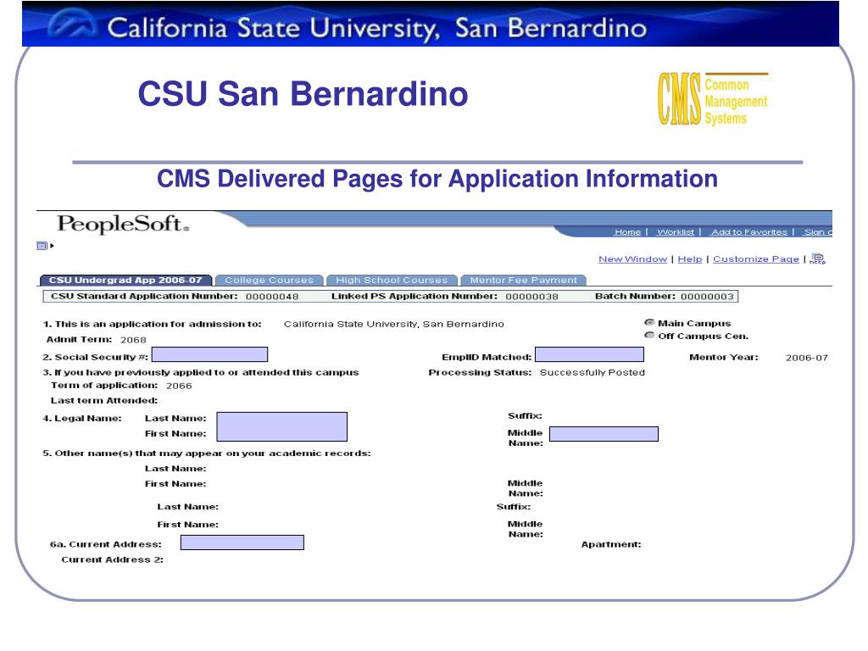This screenshot has width=868, height=651.
Task: Click the Social Security number field
Action: (210, 354)
